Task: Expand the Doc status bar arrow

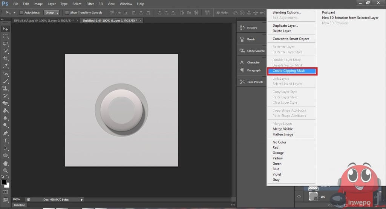Action: pyautogui.click(x=82, y=199)
